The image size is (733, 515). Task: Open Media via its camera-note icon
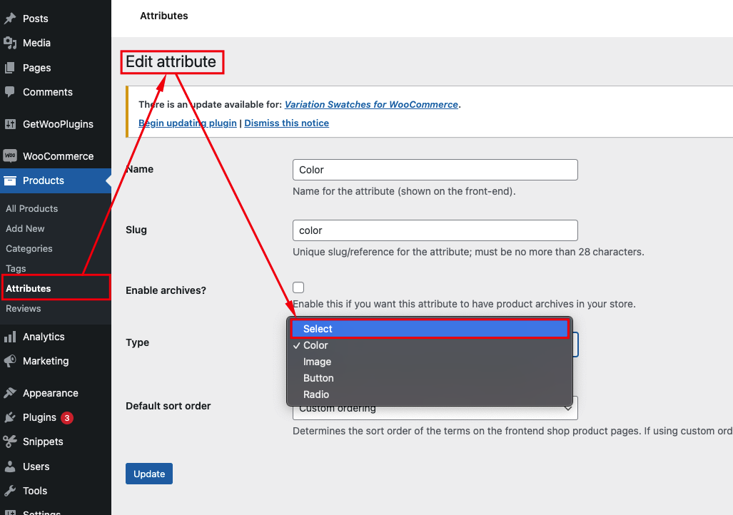[10, 43]
